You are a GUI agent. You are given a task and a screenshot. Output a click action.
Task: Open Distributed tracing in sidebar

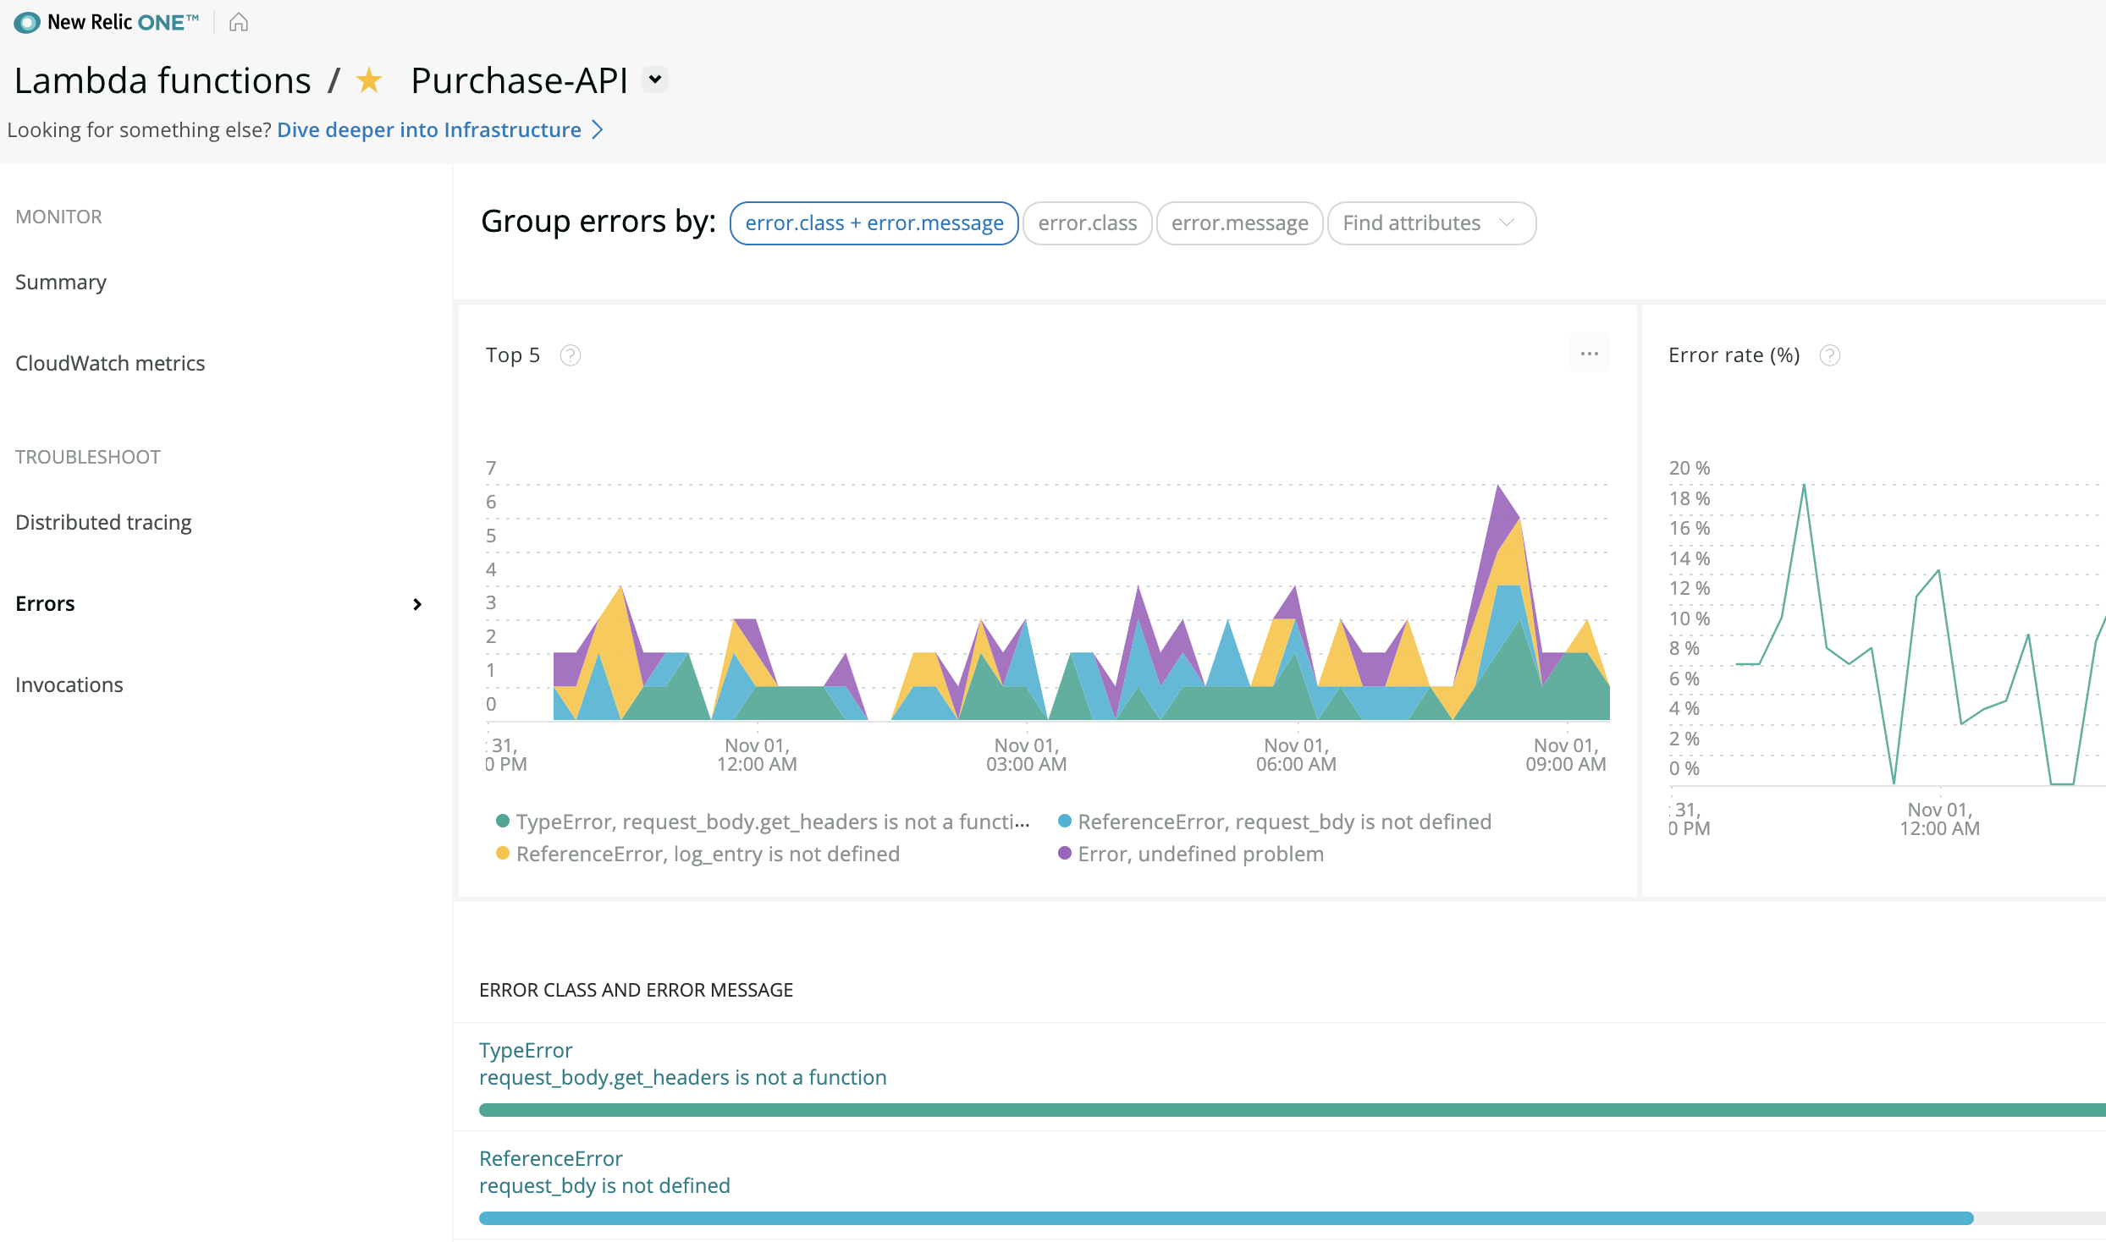click(103, 522)
